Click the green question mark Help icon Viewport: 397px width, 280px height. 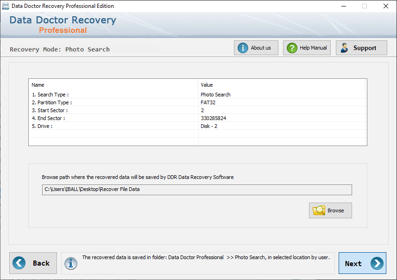(x=292, y=48)
